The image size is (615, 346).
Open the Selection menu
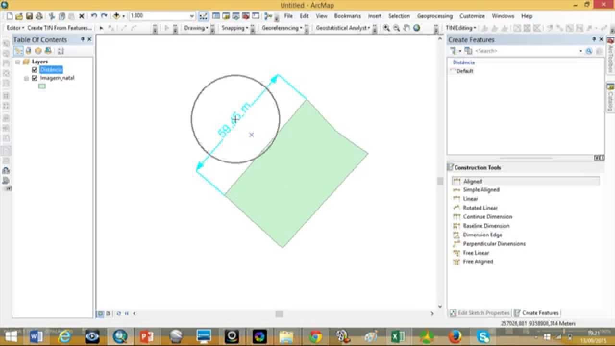click(x=399, y=16)
